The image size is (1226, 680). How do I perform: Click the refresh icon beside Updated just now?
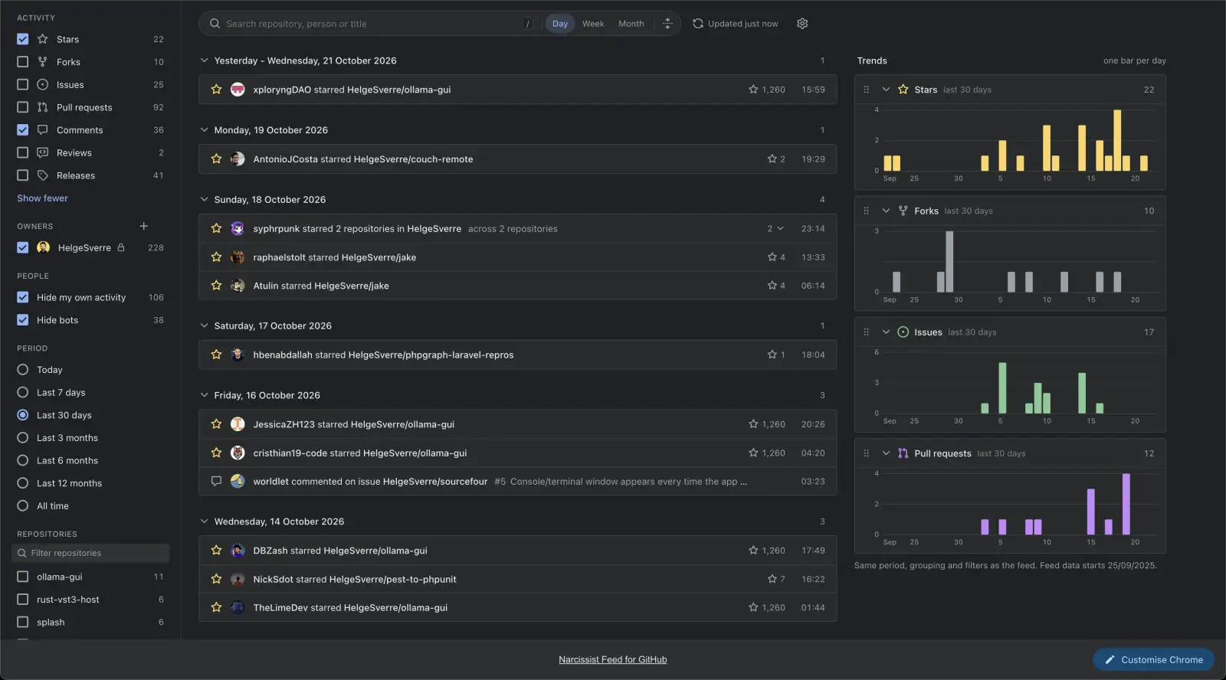coord(698,24)
